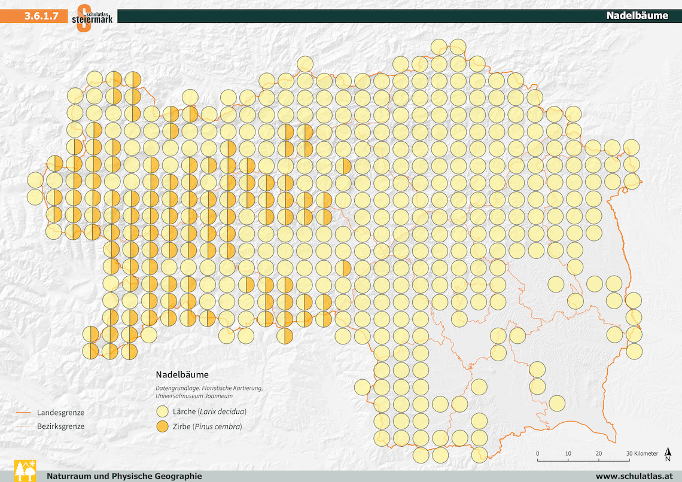682x482 pixels.
Task: Click the Bezirksgrenze legend text
Action: tap(60, 426)
